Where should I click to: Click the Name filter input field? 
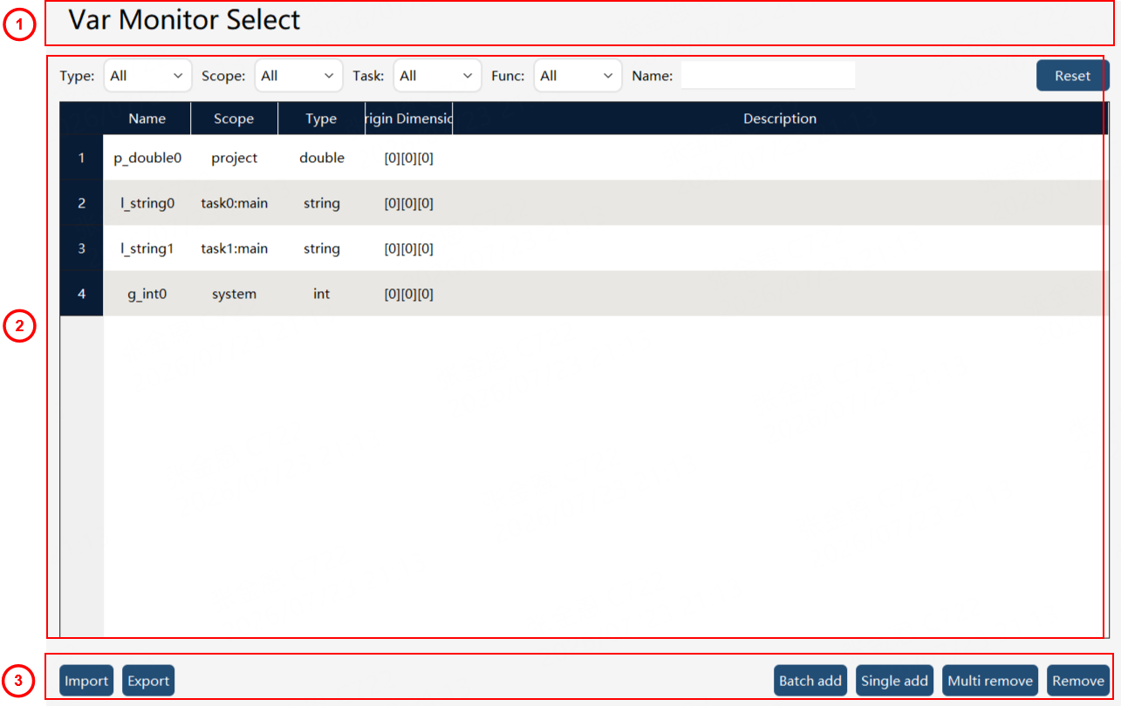tap(768, 76)
